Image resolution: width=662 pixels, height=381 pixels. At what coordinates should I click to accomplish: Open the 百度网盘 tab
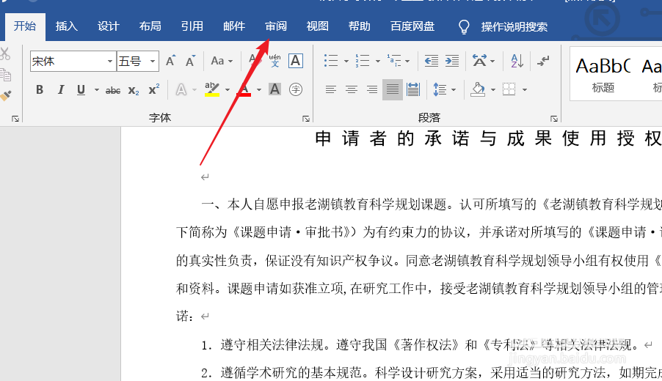click(x=412, y=26)
